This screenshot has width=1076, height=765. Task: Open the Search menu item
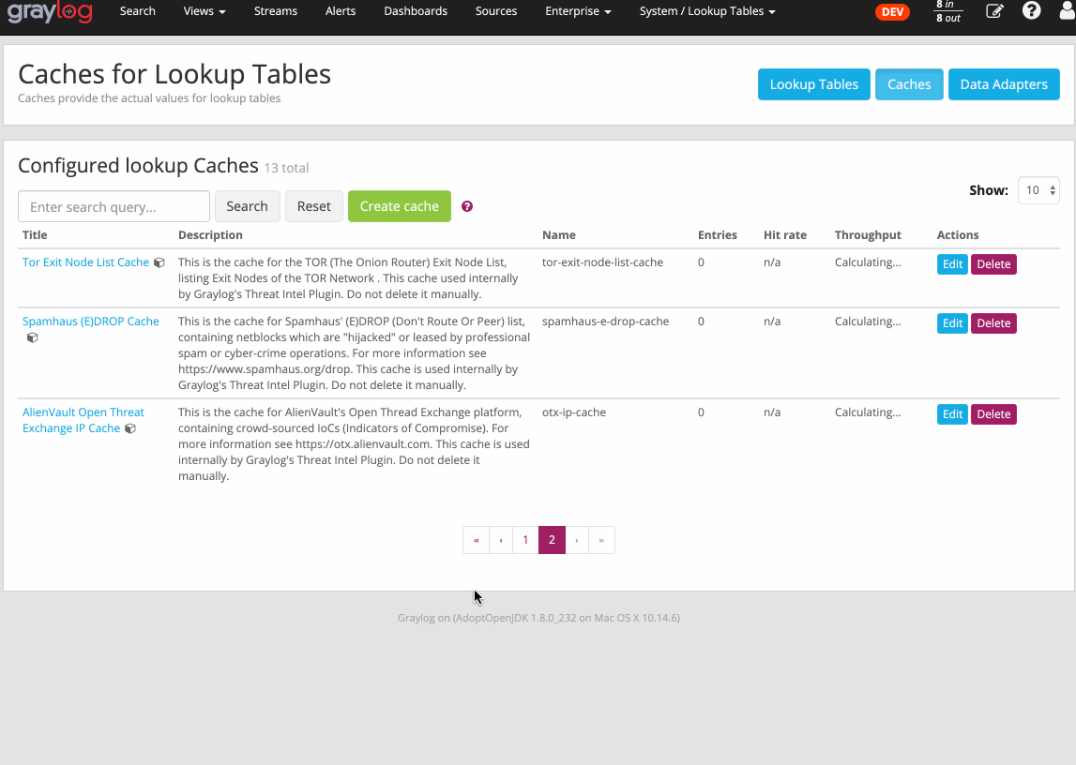(137, 11)
